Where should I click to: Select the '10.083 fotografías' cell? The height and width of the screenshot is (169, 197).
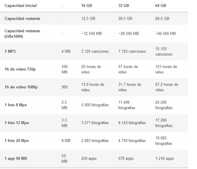click(x=164, y=141)
